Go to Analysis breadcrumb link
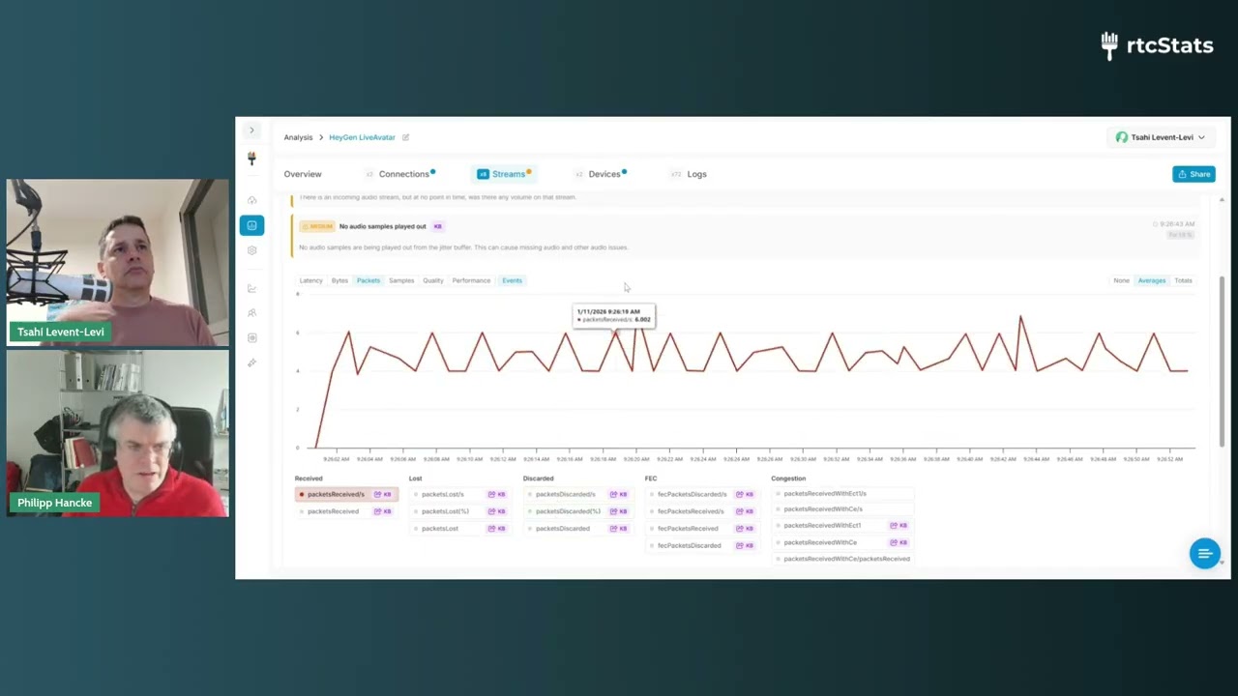The width and height of the screenshot is (1238, 696). tap(298, 137)
